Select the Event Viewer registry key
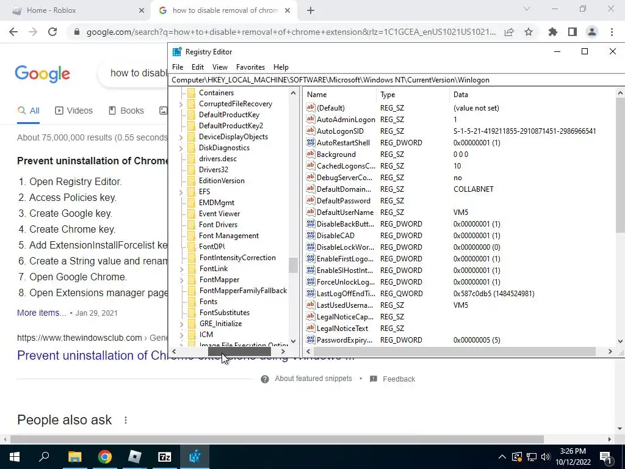The image size is (625, 469). point(219,214)
